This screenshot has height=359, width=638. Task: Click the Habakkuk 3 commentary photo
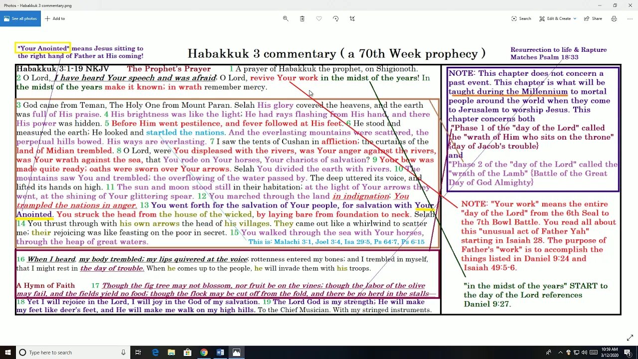318,179
